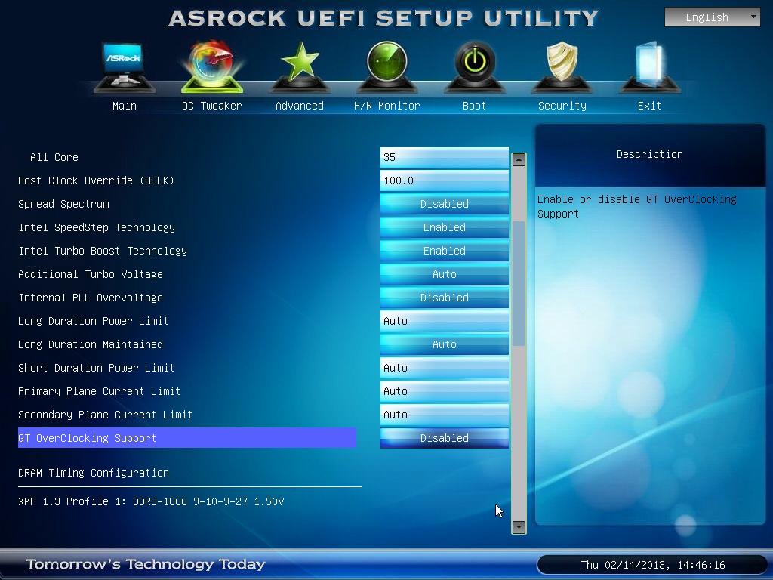Edit the Long Duration Power Limit field
The height and width of the screenshot is (580, 773).
(444, 321)
